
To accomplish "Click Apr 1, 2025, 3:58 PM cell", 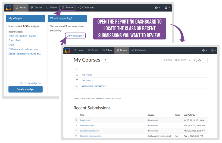I will coord(193,136).
